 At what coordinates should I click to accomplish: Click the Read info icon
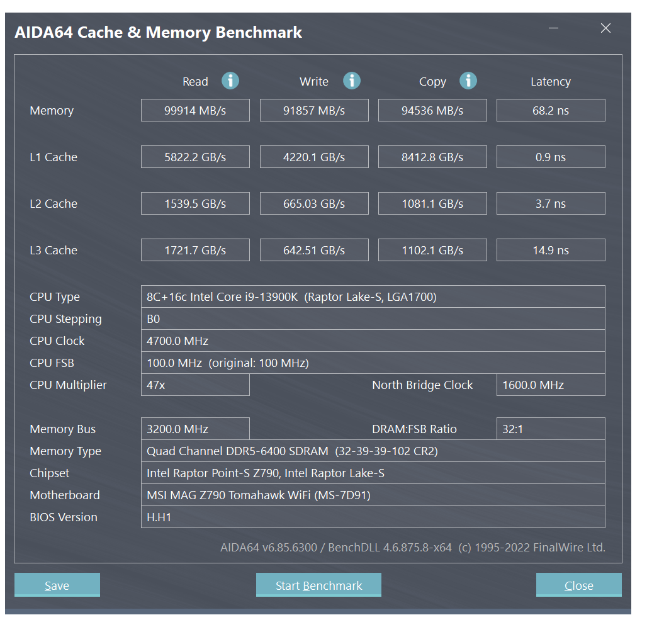pyautogui.click(x=230, y=81)
